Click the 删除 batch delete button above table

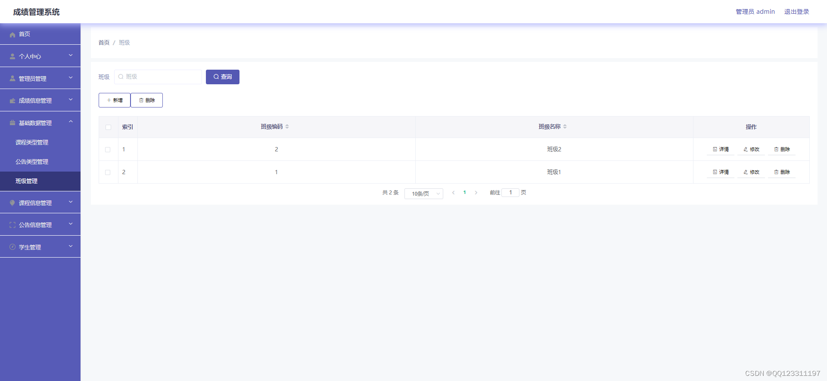(147, 100)
